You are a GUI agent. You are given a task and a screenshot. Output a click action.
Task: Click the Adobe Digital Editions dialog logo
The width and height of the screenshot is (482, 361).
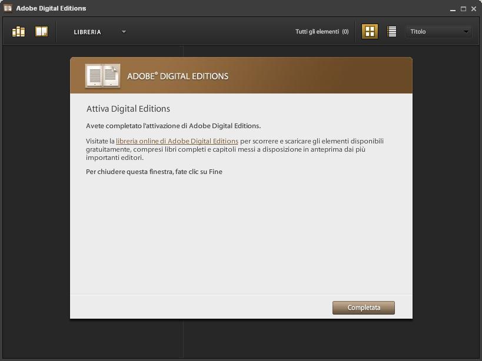[102, 76]
